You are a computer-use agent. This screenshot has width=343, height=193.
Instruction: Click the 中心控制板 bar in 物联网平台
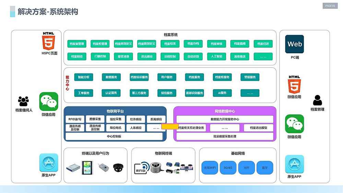[x=114, y=136]
